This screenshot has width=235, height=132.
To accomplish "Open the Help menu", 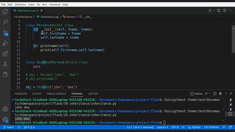I will point(65,4).
